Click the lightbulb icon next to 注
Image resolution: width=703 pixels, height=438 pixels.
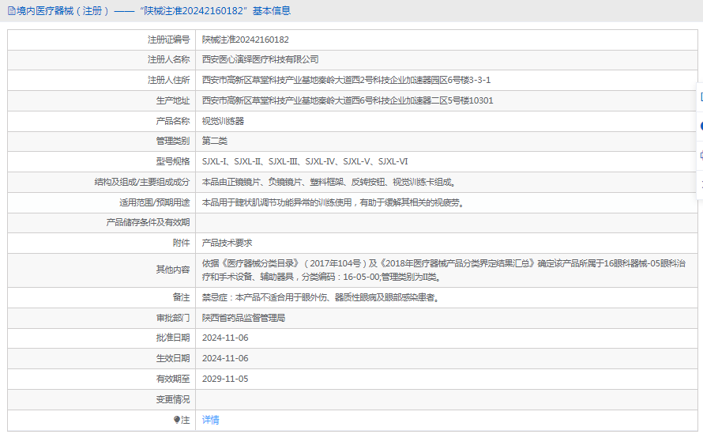point(177,420)
